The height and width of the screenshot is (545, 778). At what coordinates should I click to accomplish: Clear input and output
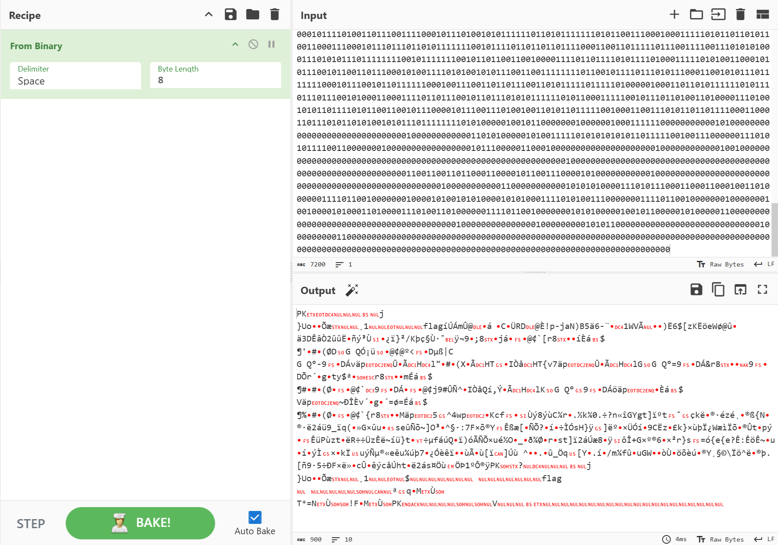coord(740,15)
